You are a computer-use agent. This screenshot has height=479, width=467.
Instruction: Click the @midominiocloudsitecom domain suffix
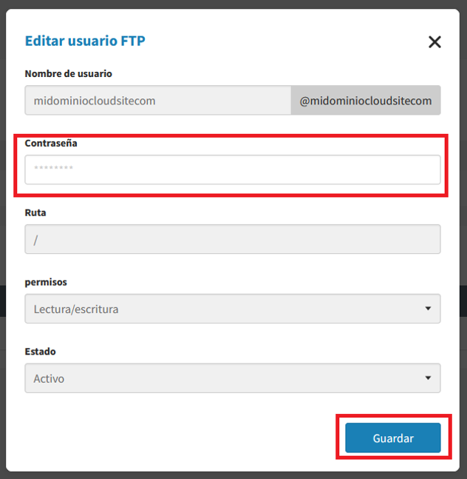coord(366,101)
